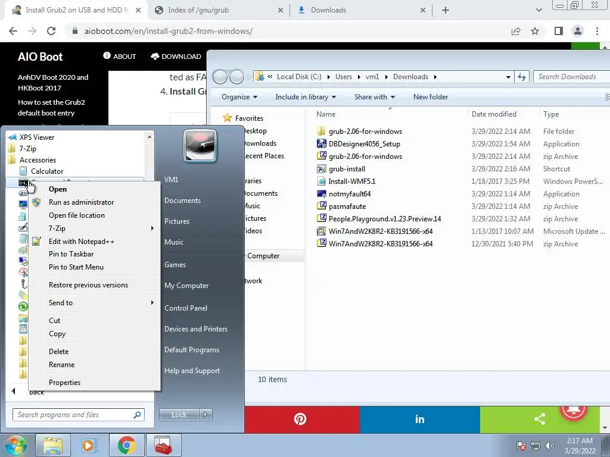Select Pin to Start Menu
610x457 pixels.
tap(76, 267)
